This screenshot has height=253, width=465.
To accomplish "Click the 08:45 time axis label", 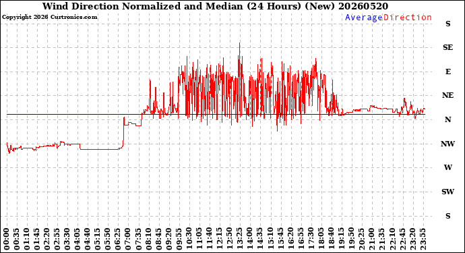I will tap(159, 239).
